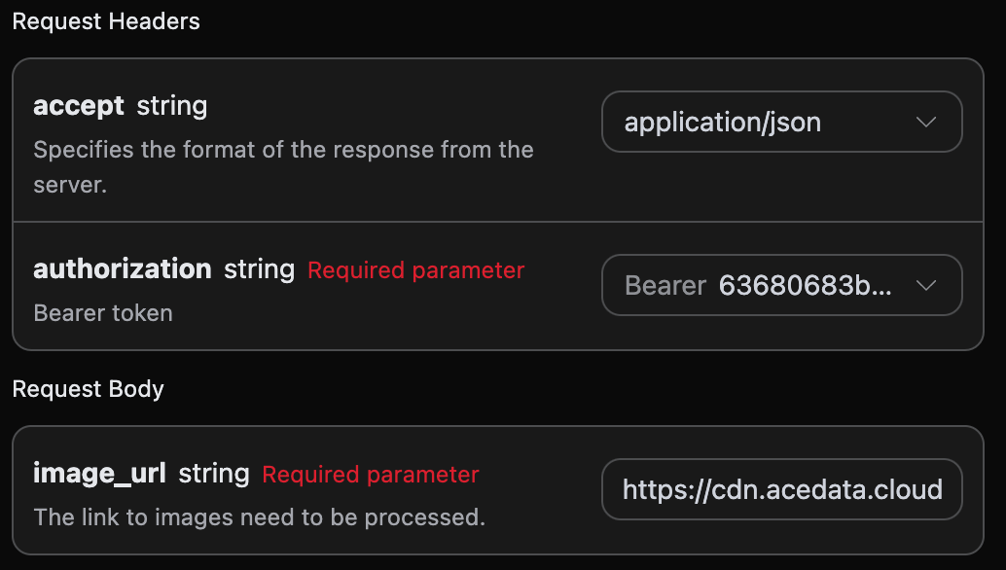This screenshot has width=1006, height=570.
Task: Click the gray "Bearer" prefix in the token field
Action: pyautogui.click(x=665, y=286)
